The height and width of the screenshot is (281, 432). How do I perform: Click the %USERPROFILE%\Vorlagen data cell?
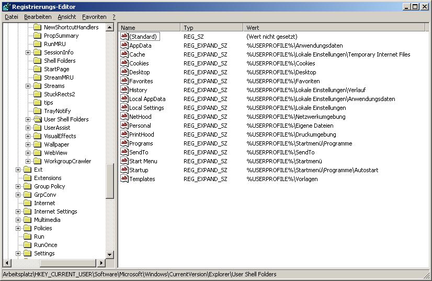282,179
